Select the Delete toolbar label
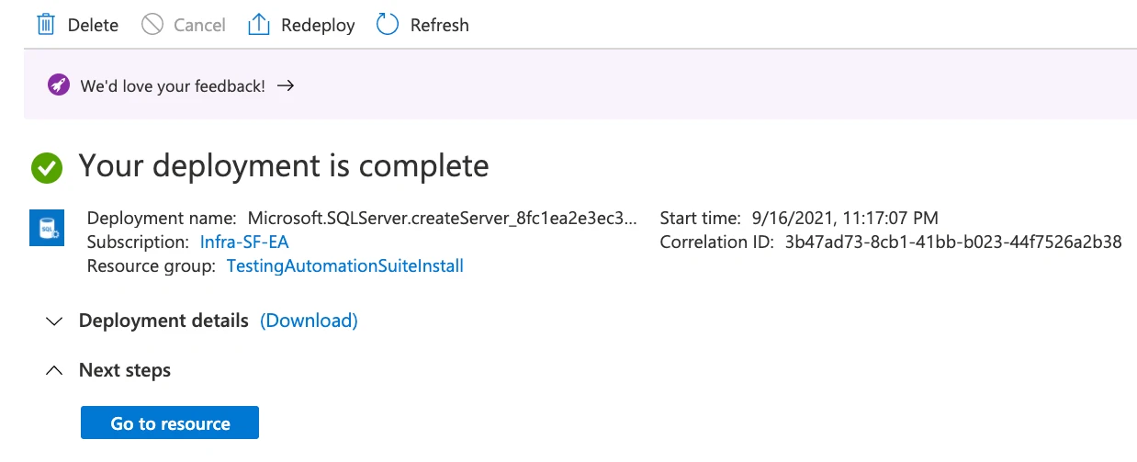 coord(93,26)
